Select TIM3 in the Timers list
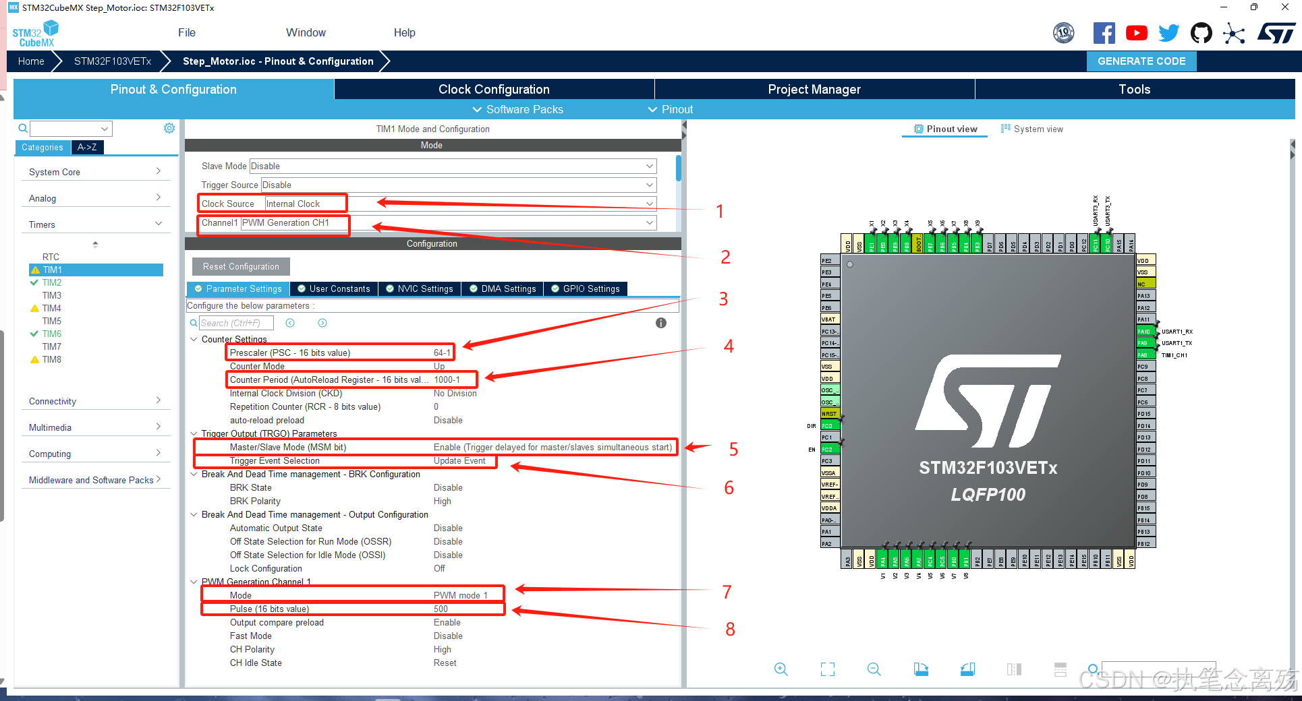The height and width of the screenshot is (701, 1302). (51, 295)
